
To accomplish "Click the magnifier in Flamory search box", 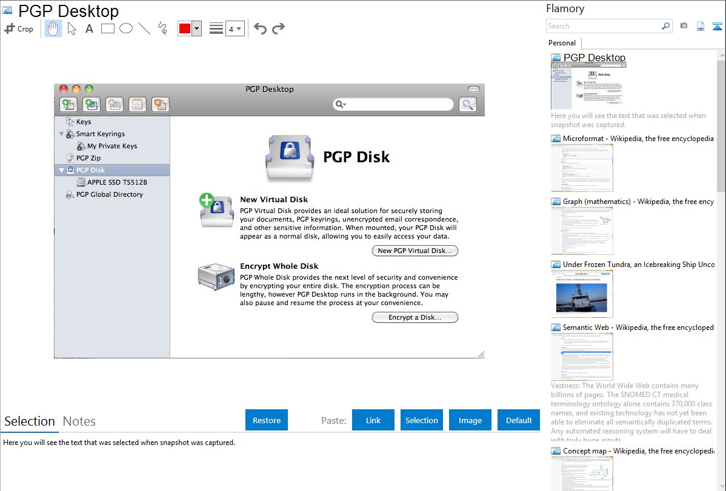I will tap(666, 26).
